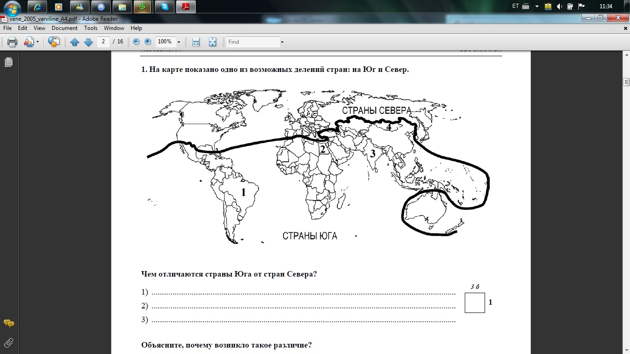
Task: Expand the Collaborate dropdown arrow
Action: click(37, 42)
